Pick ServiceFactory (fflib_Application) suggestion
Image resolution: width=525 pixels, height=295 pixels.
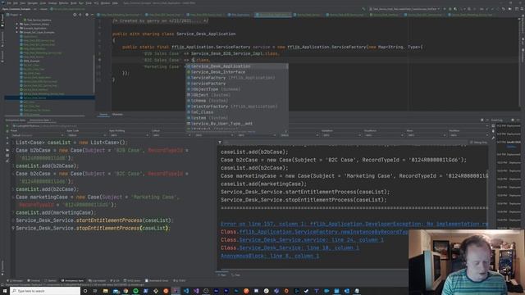click(237, 78)
